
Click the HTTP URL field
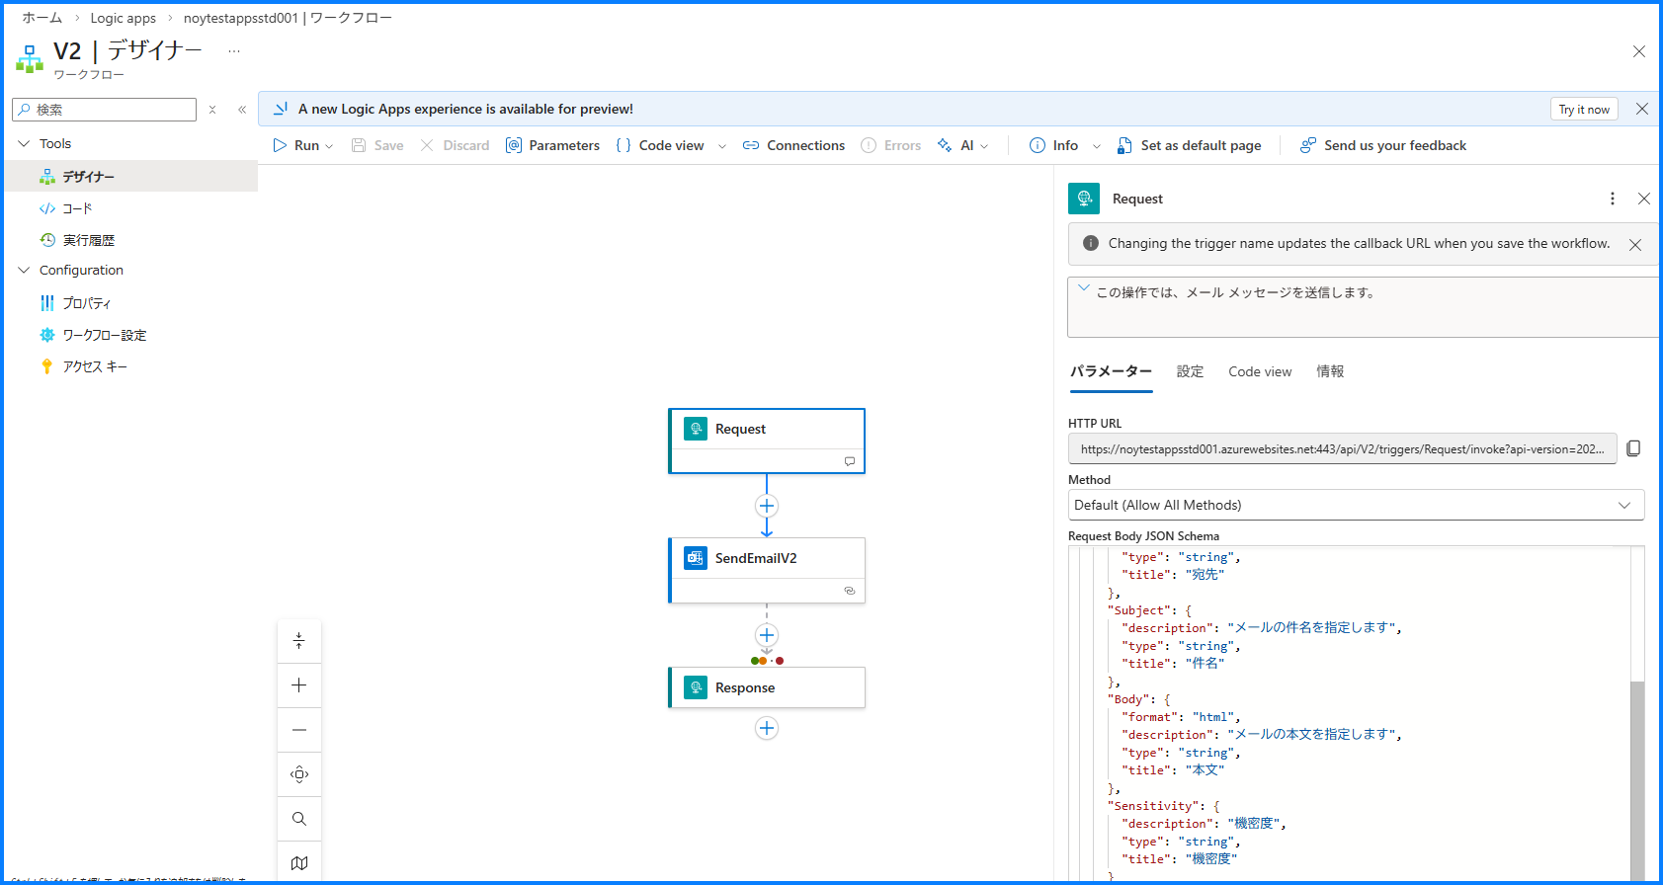[x=1342, y=448]
